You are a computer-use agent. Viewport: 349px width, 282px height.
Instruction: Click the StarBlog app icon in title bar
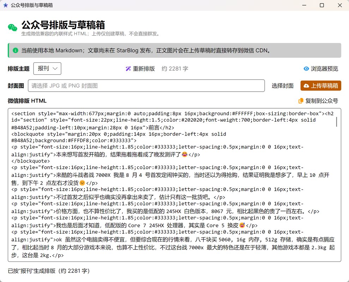pyautogui.click(x=6, y=5)
